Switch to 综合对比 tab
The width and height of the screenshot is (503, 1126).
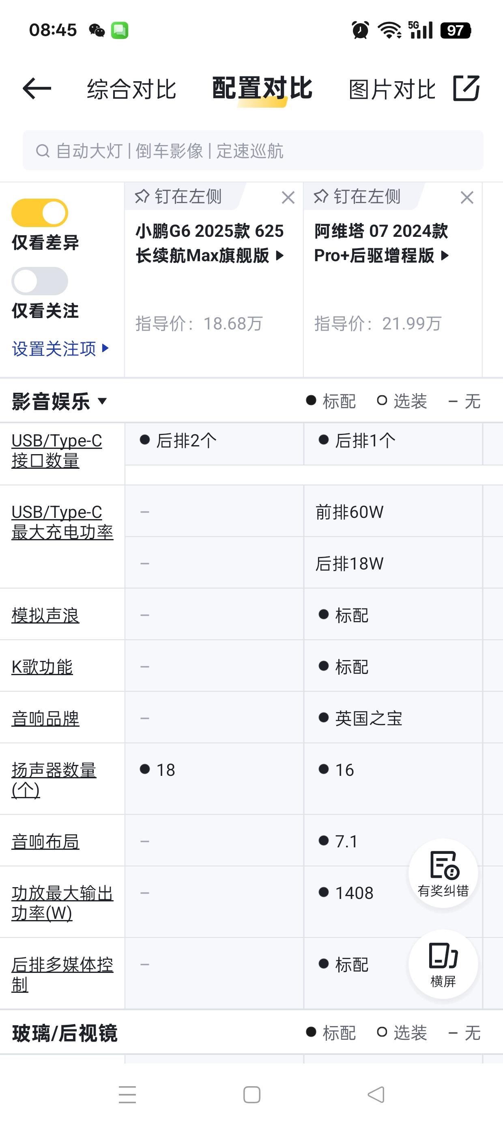pos(131,89)
